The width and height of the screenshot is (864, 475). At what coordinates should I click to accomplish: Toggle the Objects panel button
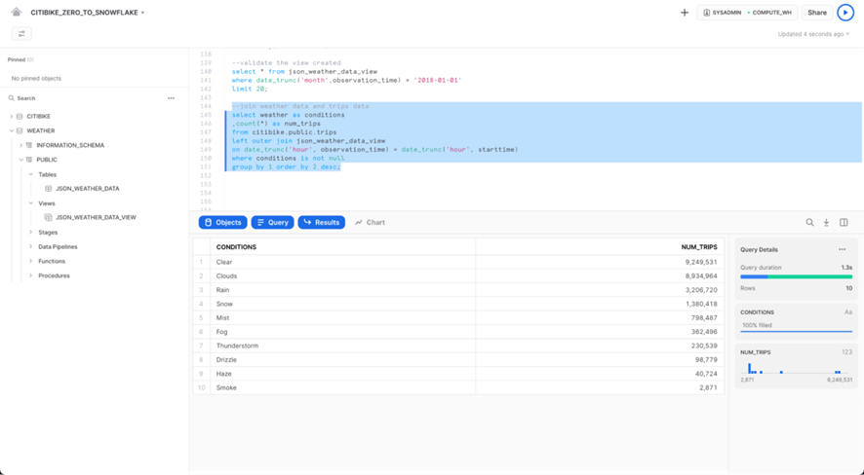point(222,223)
